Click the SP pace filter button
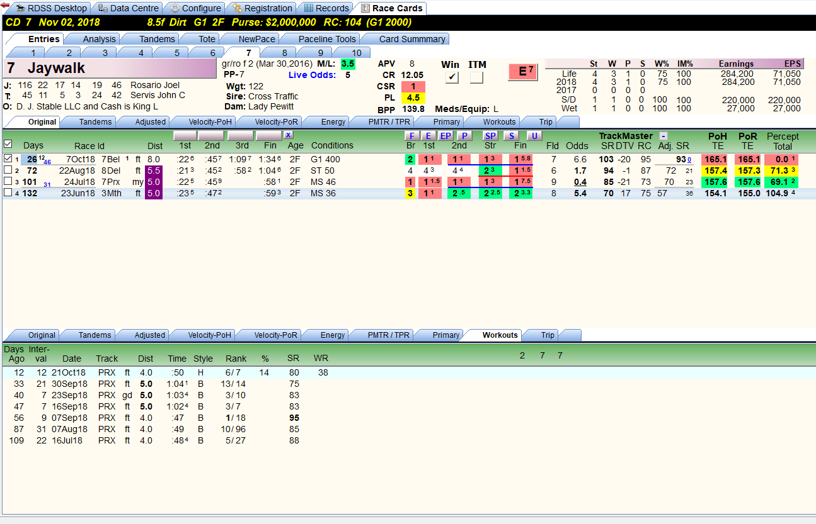816x524 pixels. (490, 136)
